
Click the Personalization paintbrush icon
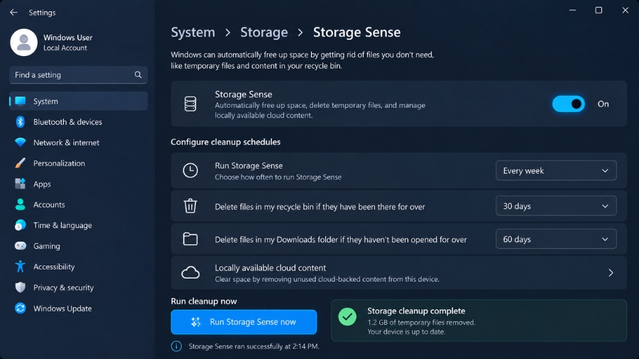tap(21, 163)
